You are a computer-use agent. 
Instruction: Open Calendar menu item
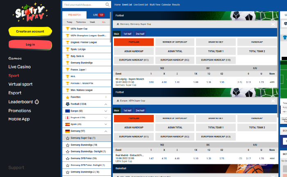tap(166, 5)
